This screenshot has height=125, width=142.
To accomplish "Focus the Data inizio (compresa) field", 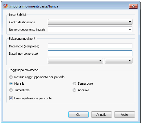I will (x=90, y=46).
